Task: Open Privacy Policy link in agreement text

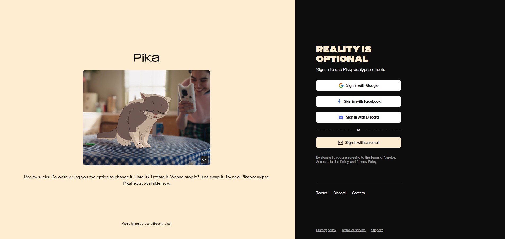Action: click(x=366, y=162)
